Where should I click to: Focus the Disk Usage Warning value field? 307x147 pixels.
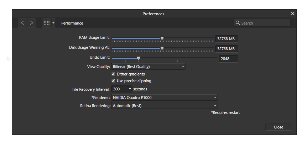coord(227,49)
